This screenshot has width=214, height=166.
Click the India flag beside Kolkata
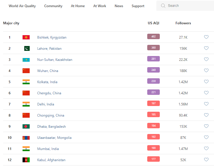pos(26,82)
